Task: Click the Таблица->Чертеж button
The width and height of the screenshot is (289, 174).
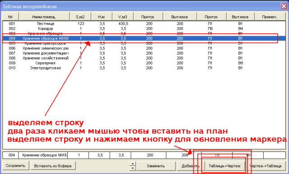Action: click(x=224, y=166)
